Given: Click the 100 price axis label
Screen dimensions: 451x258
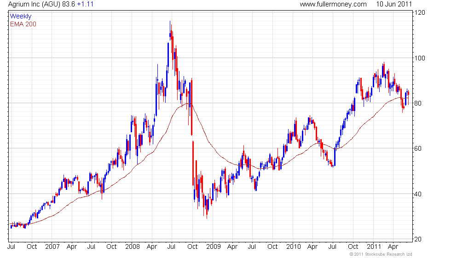Looking at the screenshot, I should click(x=420, y=58).
